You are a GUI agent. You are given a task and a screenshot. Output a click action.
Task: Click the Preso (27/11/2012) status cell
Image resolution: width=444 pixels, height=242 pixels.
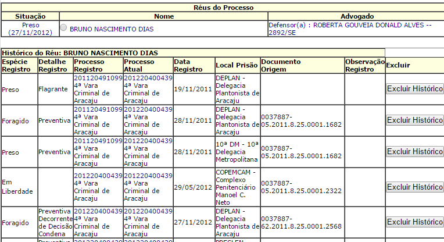pyautogui.click(x=30, y=29)
